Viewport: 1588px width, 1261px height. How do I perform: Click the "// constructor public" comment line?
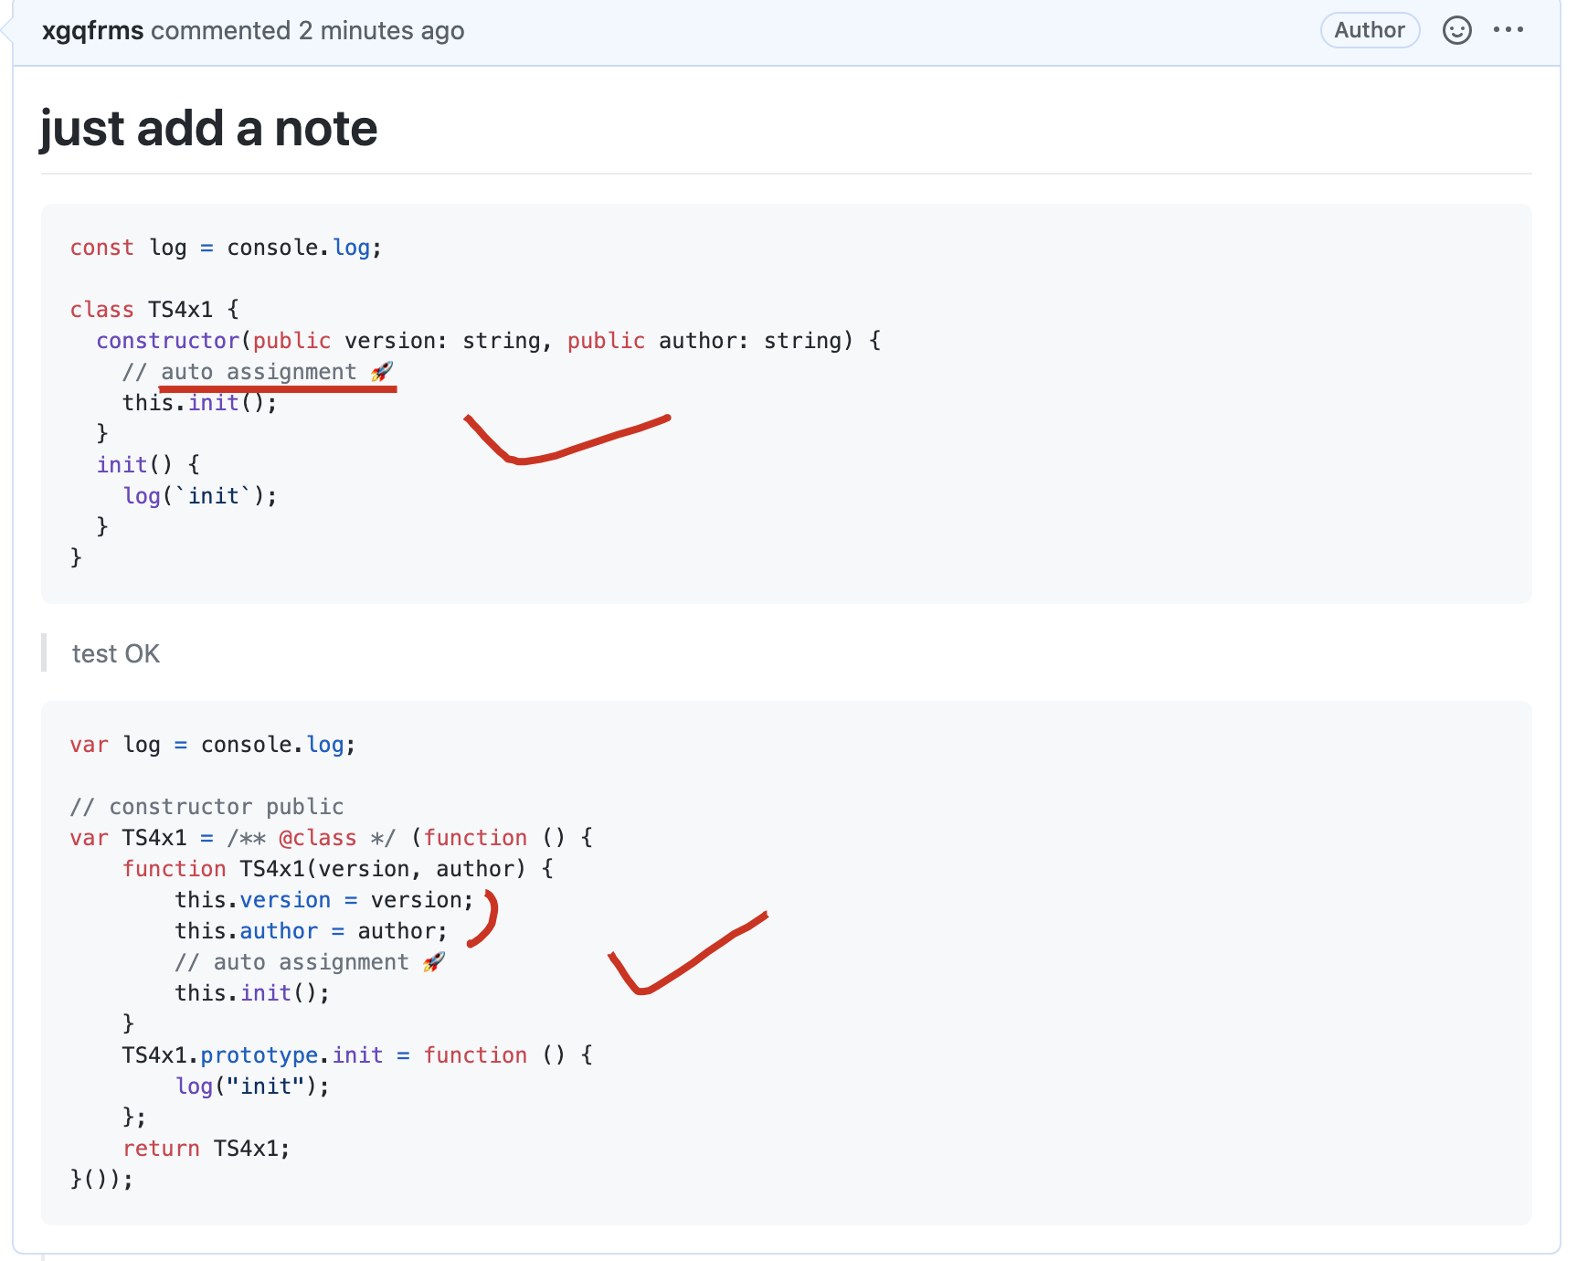point(206,807)
